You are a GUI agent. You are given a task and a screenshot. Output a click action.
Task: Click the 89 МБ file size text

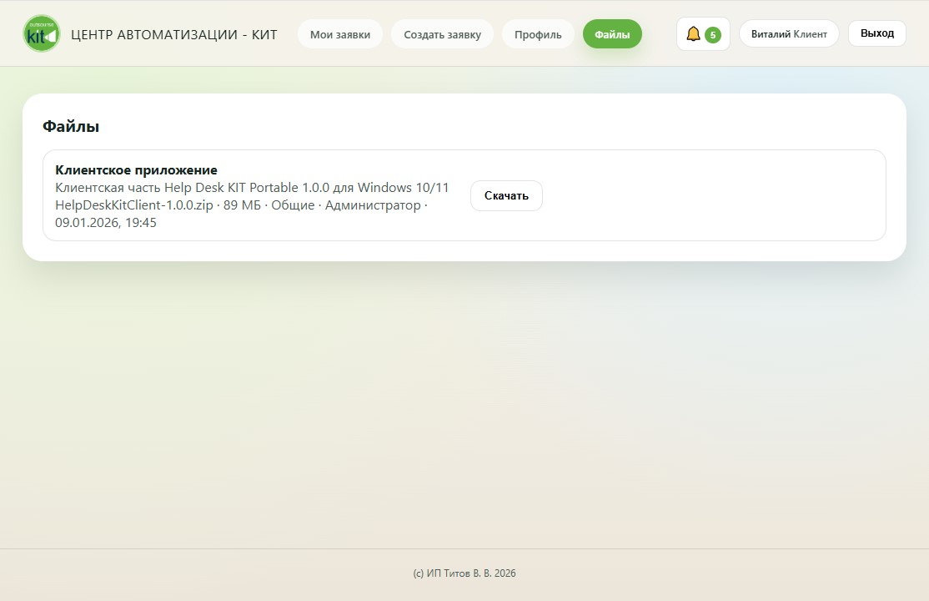pos(244,205)
